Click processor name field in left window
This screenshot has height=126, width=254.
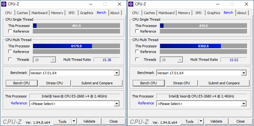click(x=74, y=96)
